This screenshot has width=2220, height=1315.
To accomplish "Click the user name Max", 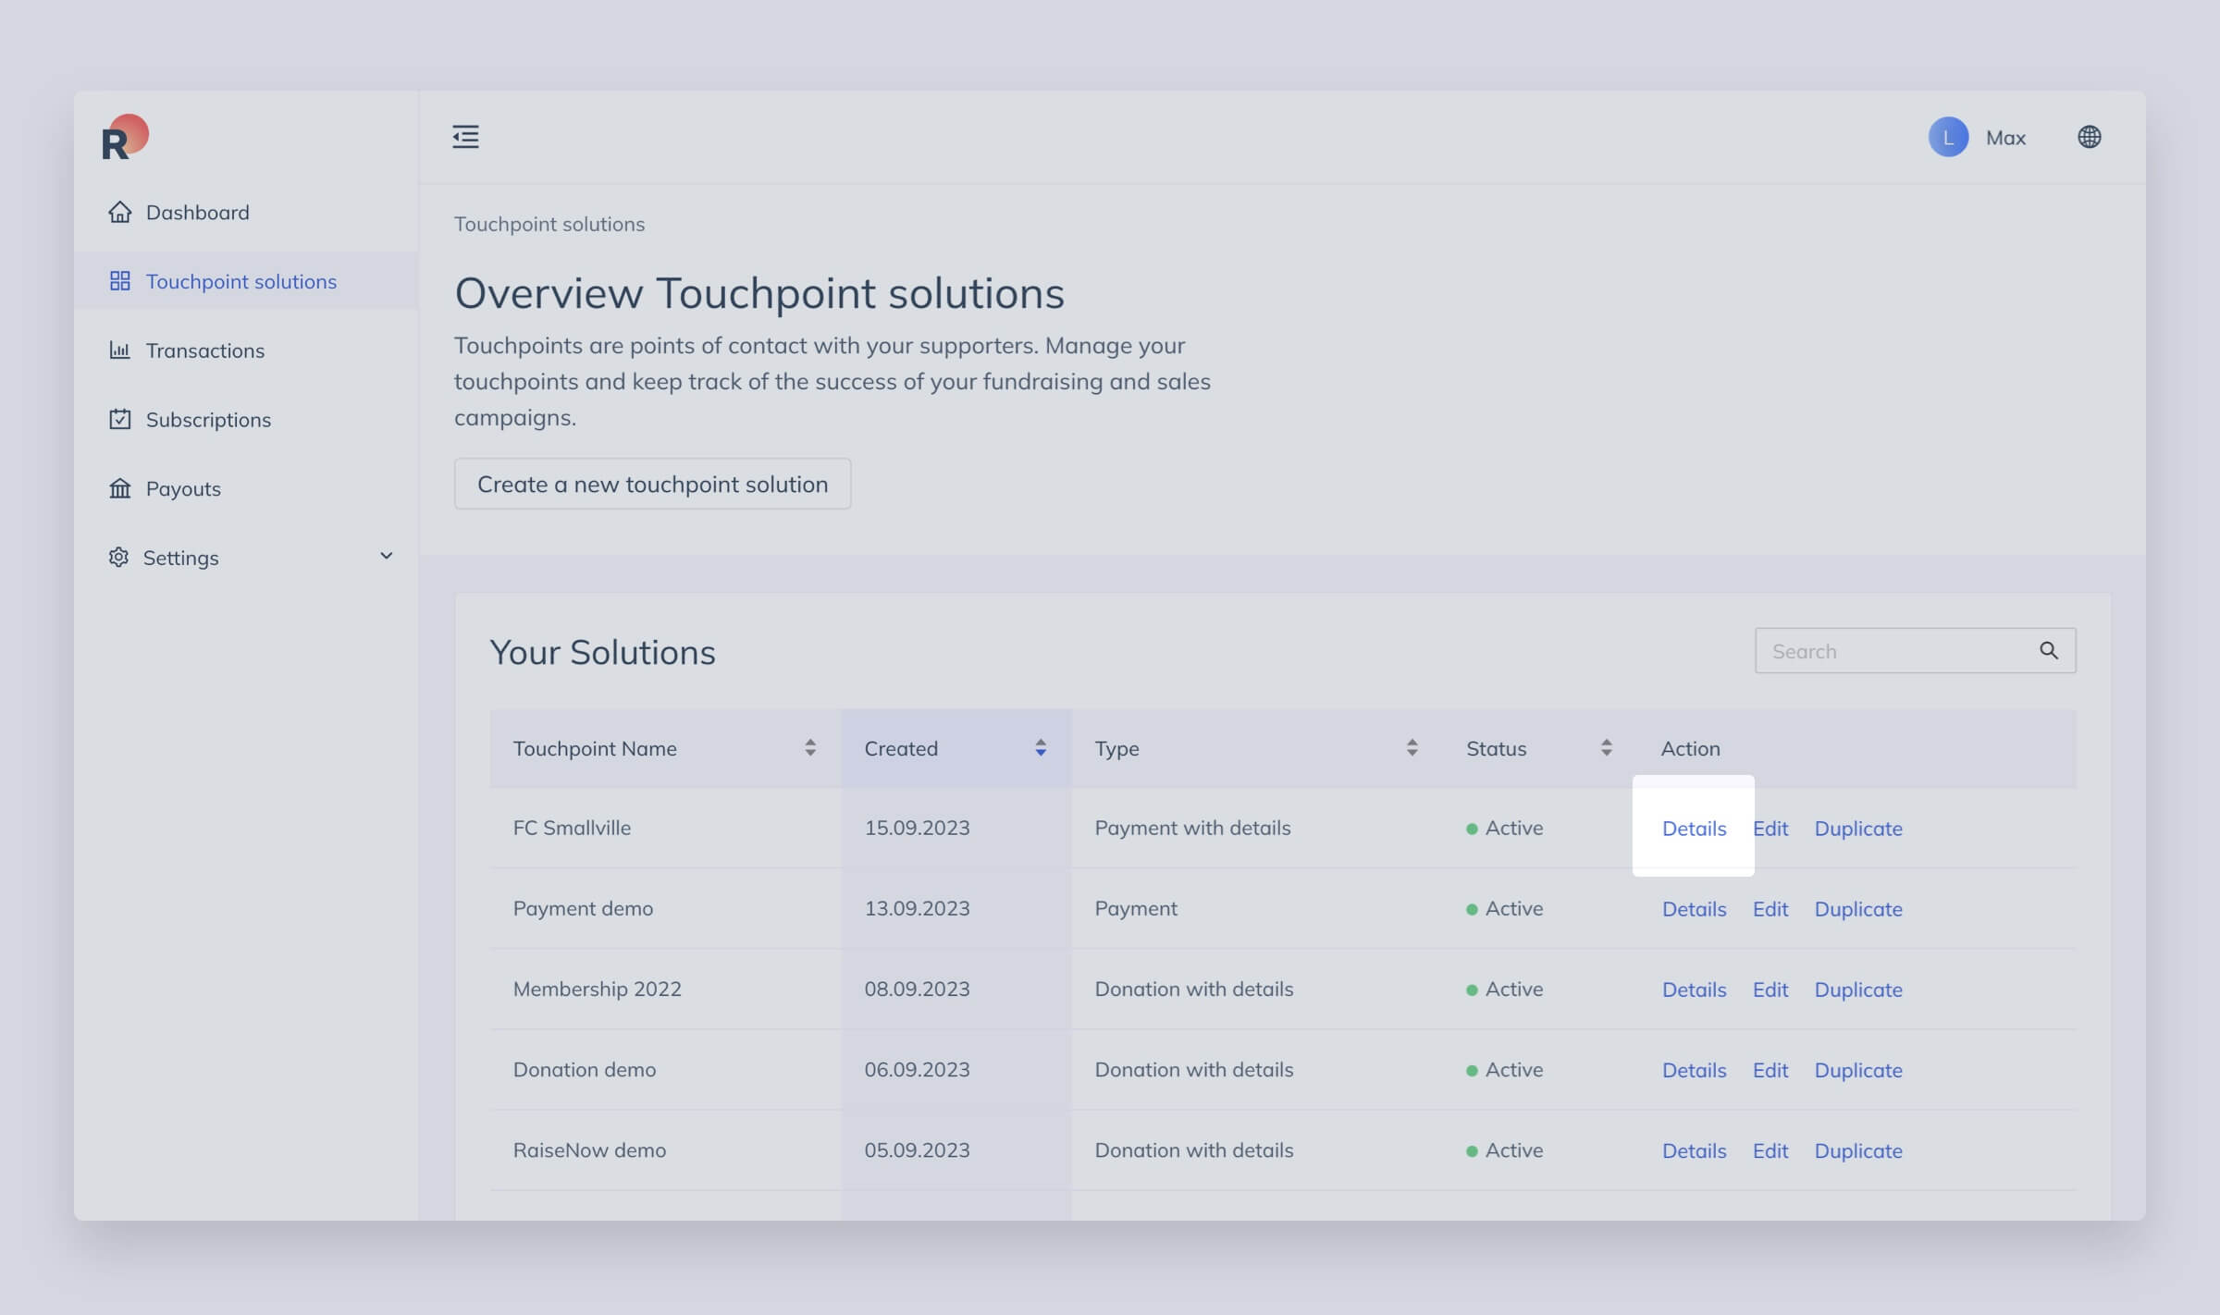I will tap(2005, 138).
